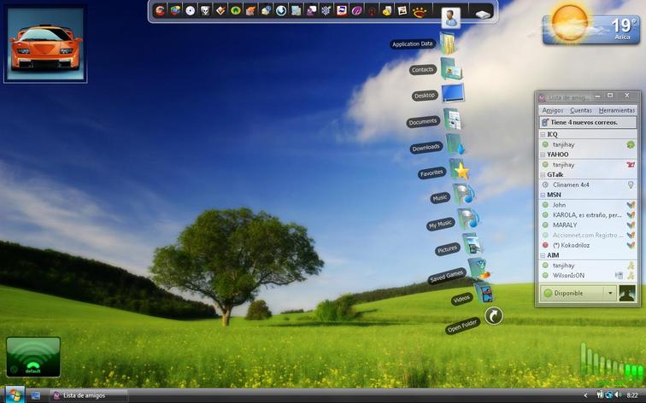The width and height of the screenshot is (646, 403).
Task: Collapse the GTalk buddy group
Action: [x=543, y=175]
